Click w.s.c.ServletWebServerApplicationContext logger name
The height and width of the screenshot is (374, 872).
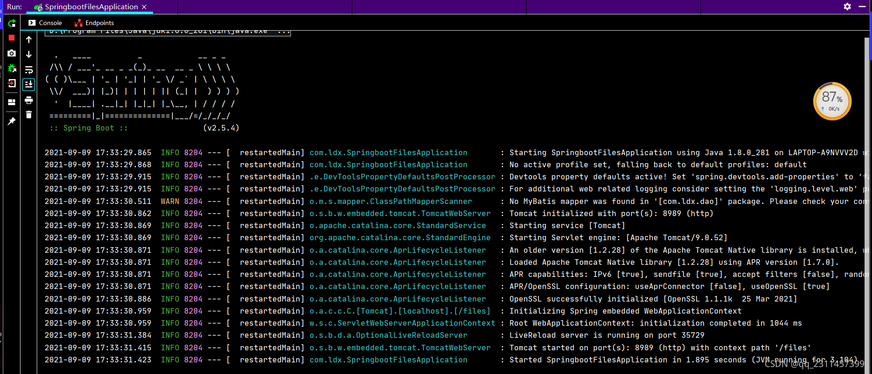[x=402, y=323]
